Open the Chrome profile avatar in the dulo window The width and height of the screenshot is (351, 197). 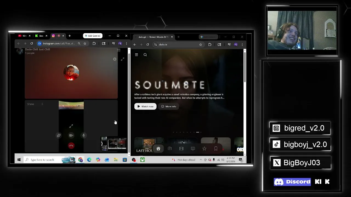(236, 45)
